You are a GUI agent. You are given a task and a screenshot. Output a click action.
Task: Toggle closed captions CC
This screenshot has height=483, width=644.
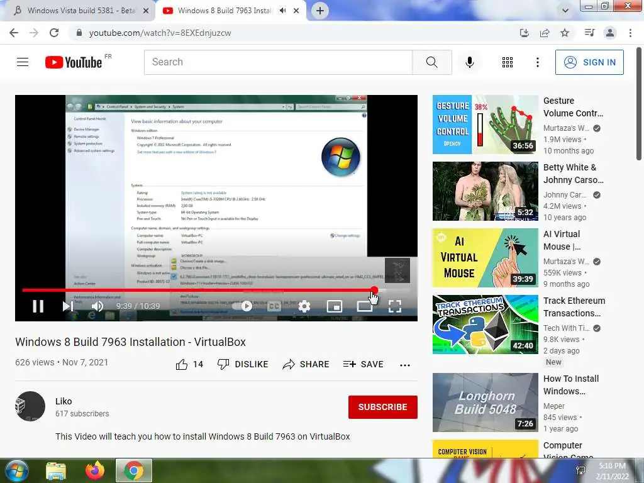(x=274, y=306)
